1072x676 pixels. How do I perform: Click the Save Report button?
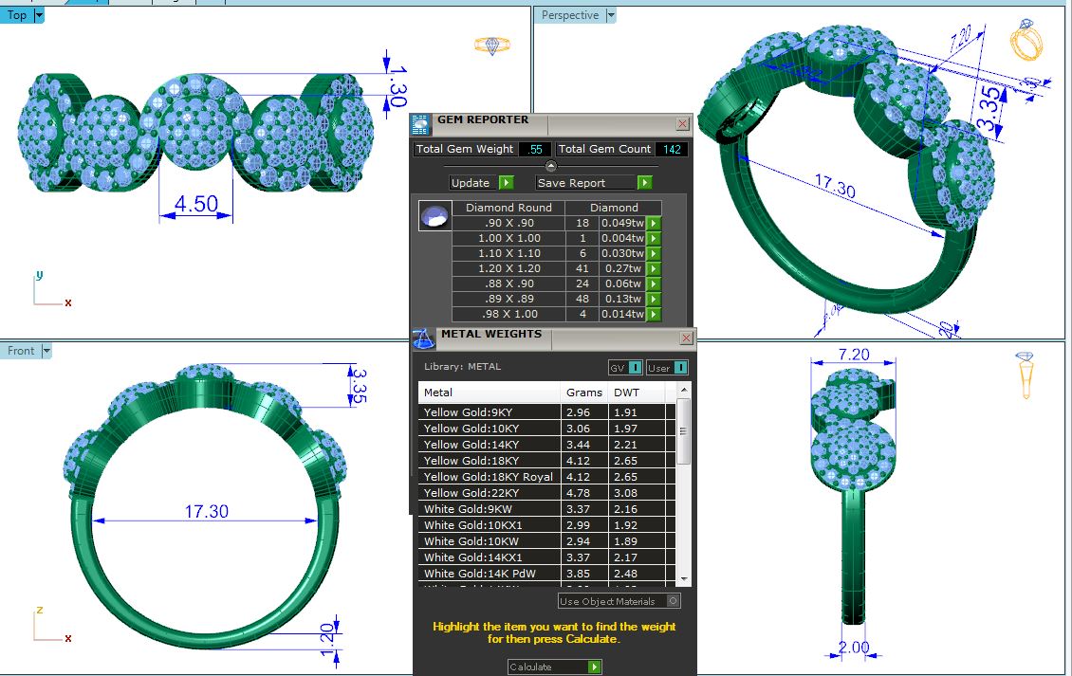(x=594, y=183)
